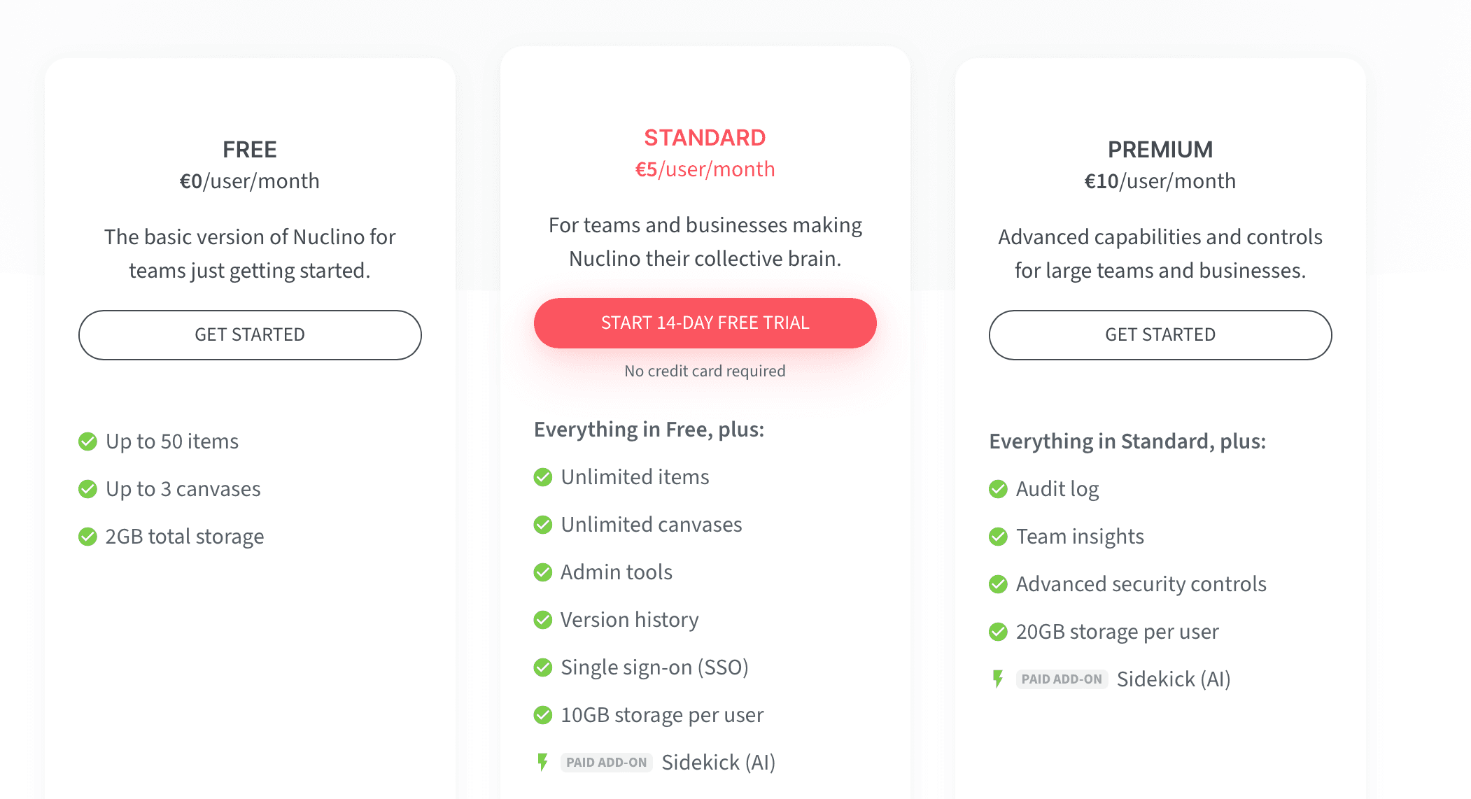Click the checkmark beside Up to 50 items
Screen dimensions: 1471x799
87,441
